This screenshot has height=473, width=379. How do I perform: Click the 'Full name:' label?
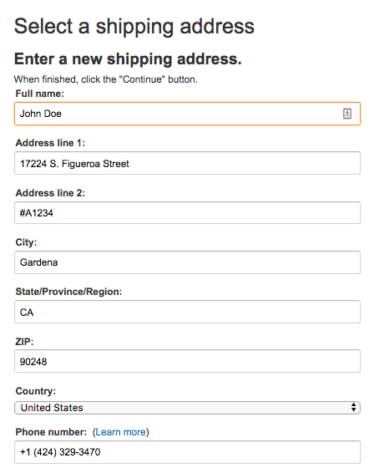[40, 94]
